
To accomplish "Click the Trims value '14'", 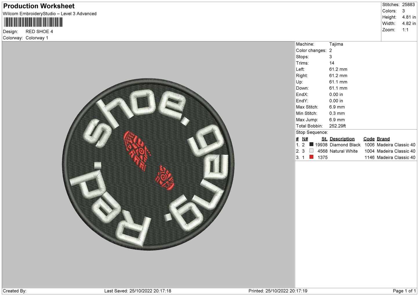I will click(332, 63).
